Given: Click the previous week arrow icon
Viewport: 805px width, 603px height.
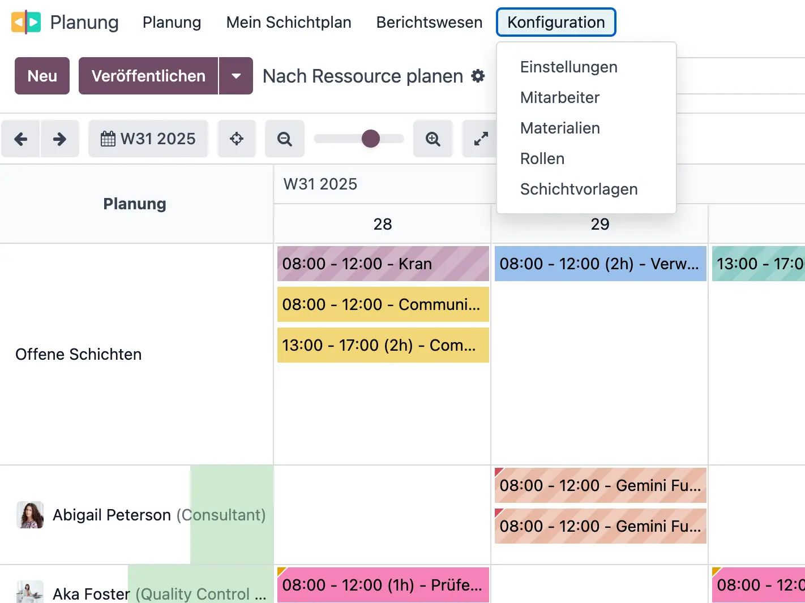Looking at the screenshot, I should tap(21, 139).
